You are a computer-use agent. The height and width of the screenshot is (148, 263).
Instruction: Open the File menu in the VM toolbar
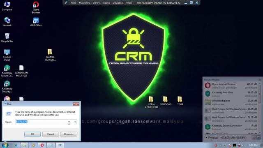coord(73,3)
